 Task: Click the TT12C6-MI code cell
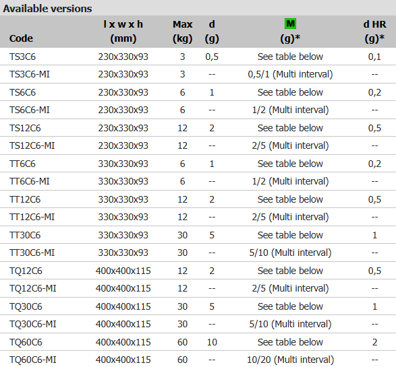32,217
